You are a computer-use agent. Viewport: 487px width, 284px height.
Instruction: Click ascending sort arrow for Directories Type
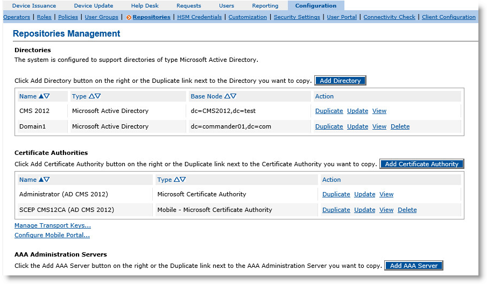(91, 96)
